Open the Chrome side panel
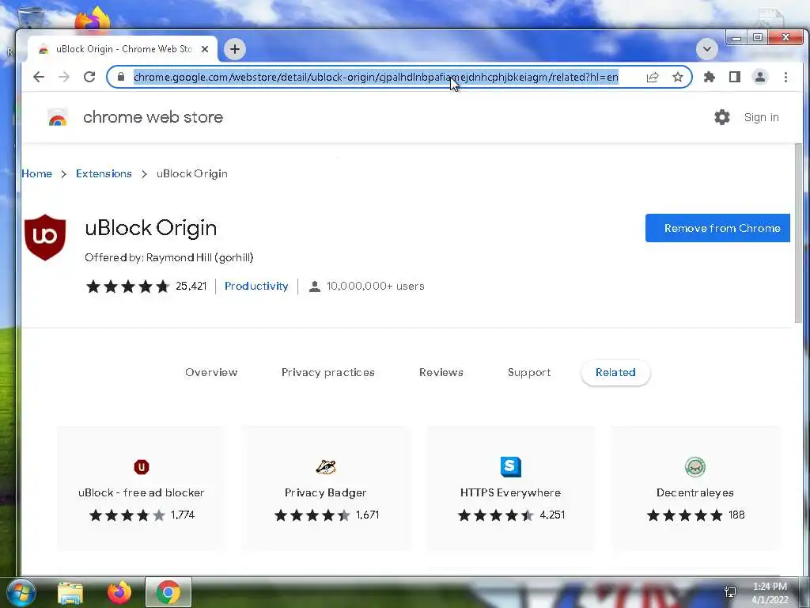Viewport: 810px width, 608px height. 735,77
